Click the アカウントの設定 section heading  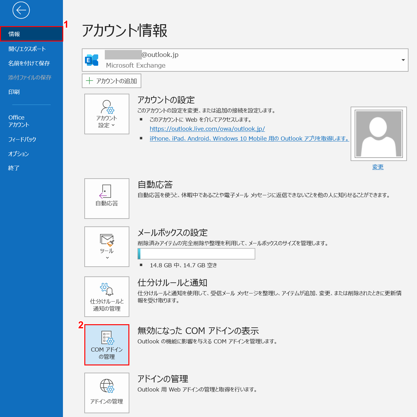166,100
